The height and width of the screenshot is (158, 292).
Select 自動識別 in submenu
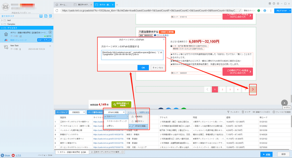point(139,117)
